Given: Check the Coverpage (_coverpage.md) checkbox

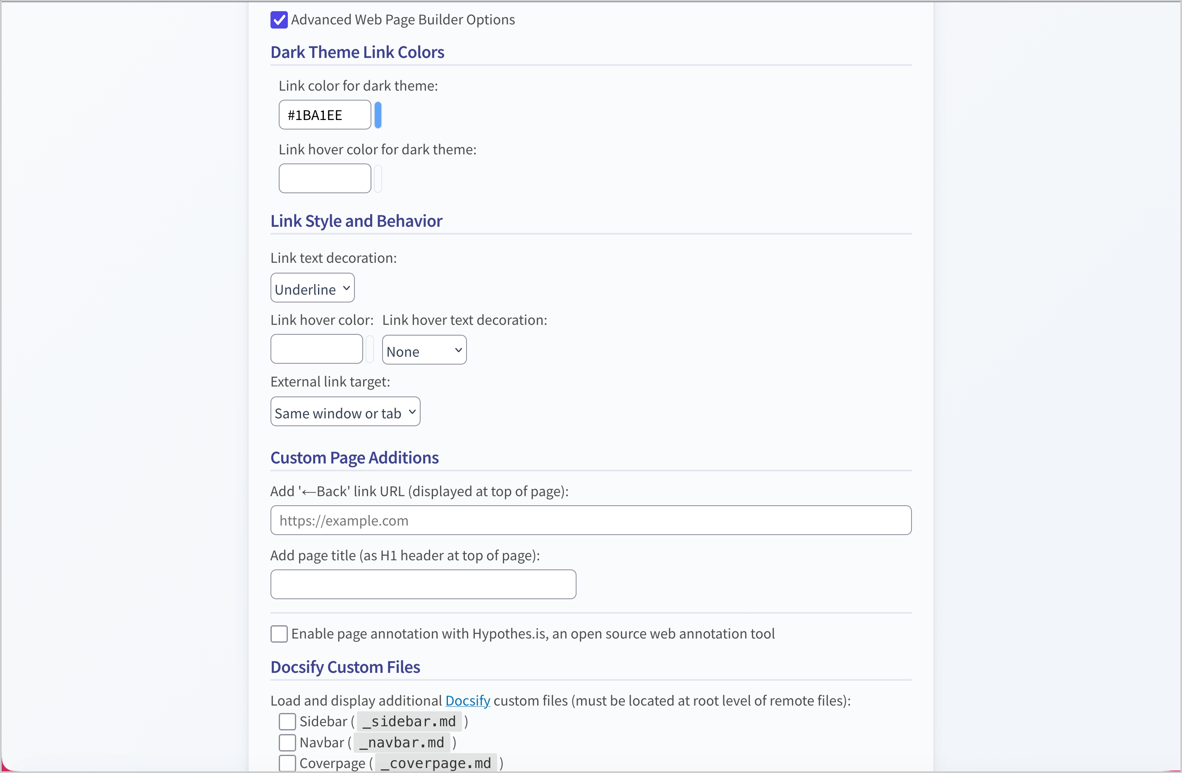Looking at the screenshot, I should pos(287,763).
